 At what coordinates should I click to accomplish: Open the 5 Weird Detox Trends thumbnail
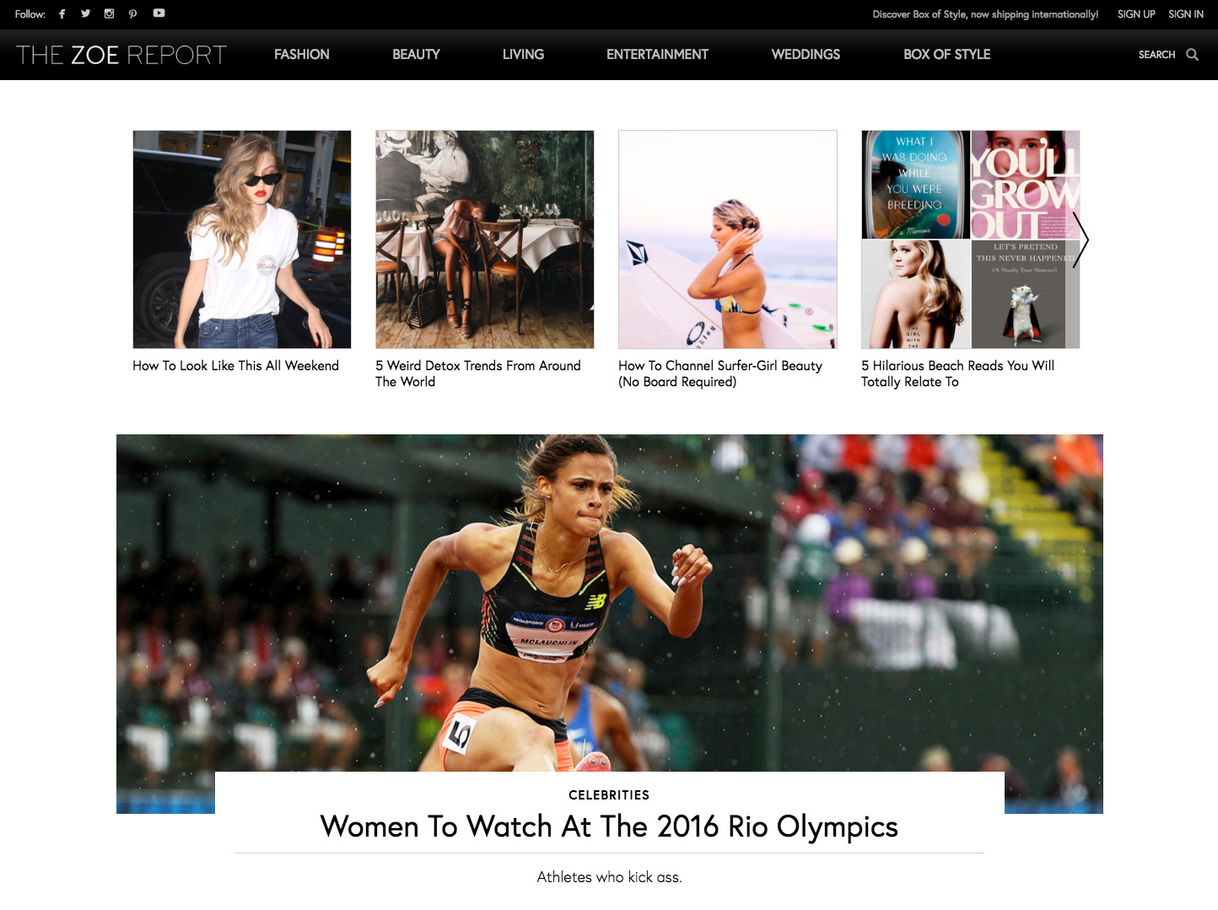(485, 240)
